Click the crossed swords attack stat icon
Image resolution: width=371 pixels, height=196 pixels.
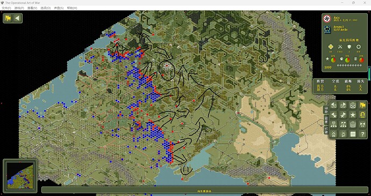(340, 47)
